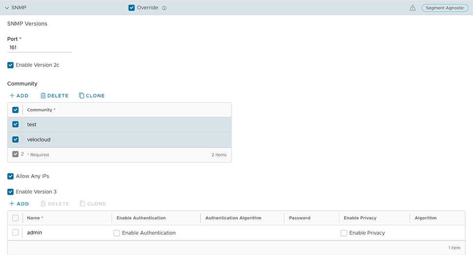The image size is (473, 255).
Task: Click the info icon next to Override
Action: 164,8
